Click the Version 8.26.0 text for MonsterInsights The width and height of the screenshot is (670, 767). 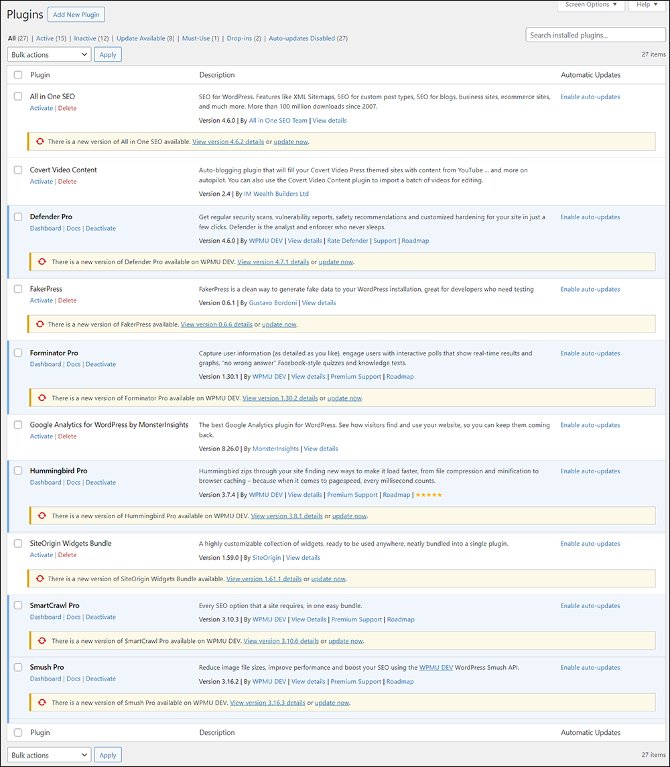click(x=219, y=449)
